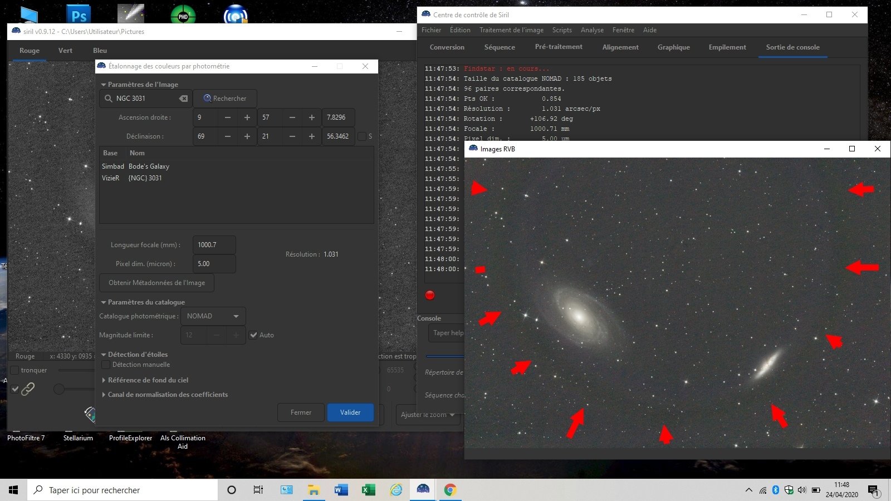Switch to the Pré-traitement tab
891x501 pixels.
coord(559,47)
